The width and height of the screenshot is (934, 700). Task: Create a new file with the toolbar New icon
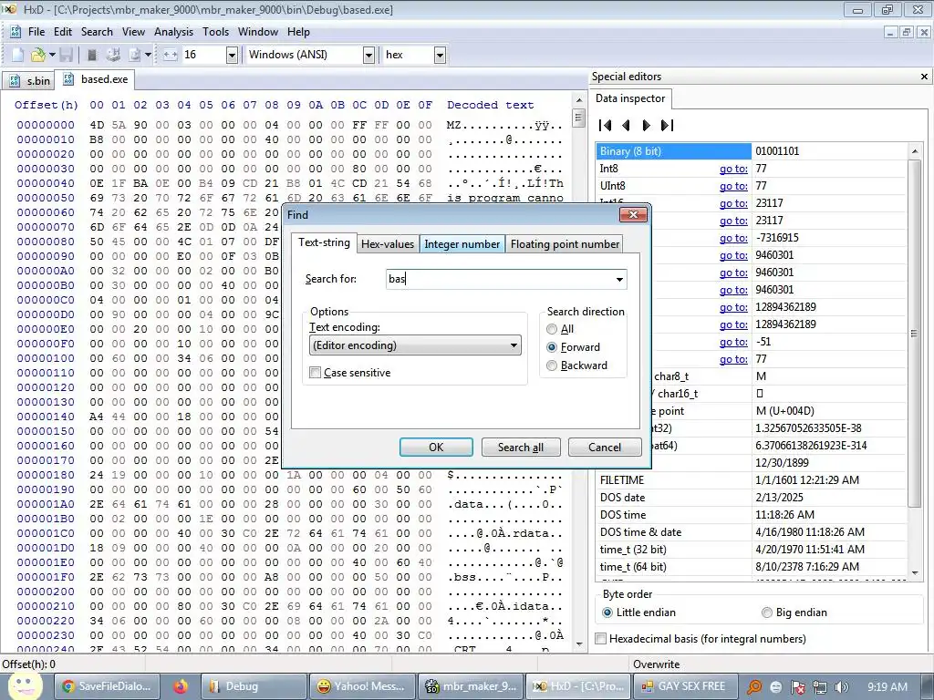17,55
